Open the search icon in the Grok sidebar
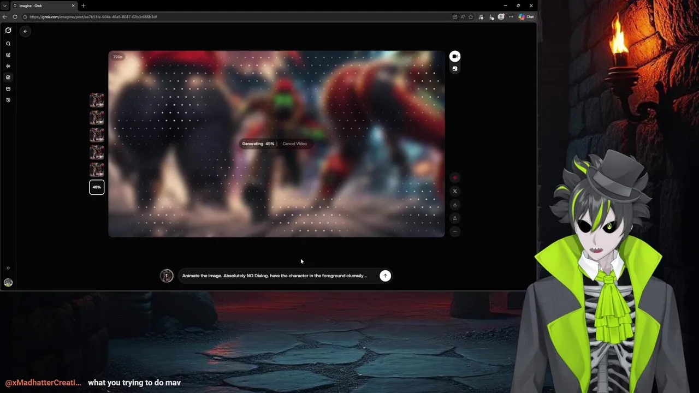699x393 pixels. coord(8,44)
